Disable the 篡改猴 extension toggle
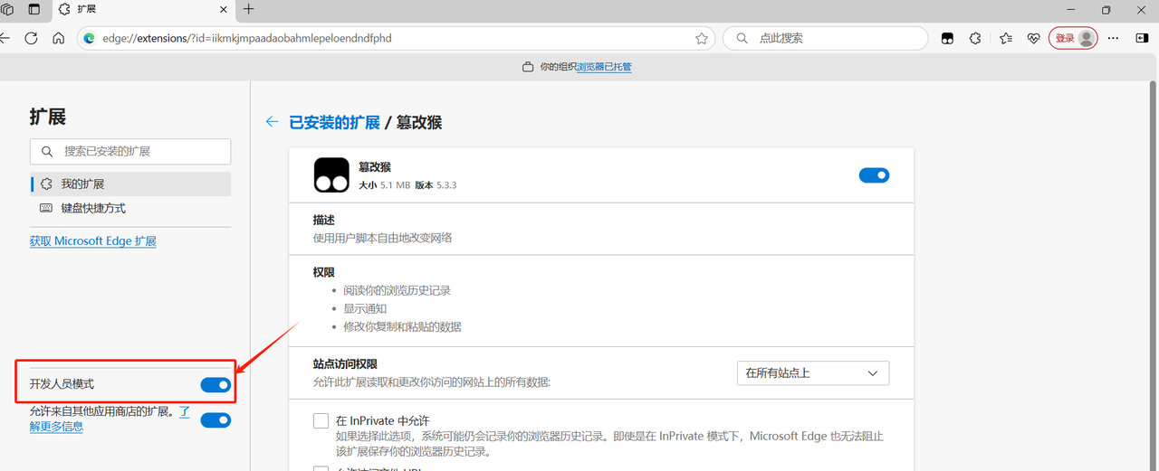The image size is (1159, 471). (x=874, y=175)
